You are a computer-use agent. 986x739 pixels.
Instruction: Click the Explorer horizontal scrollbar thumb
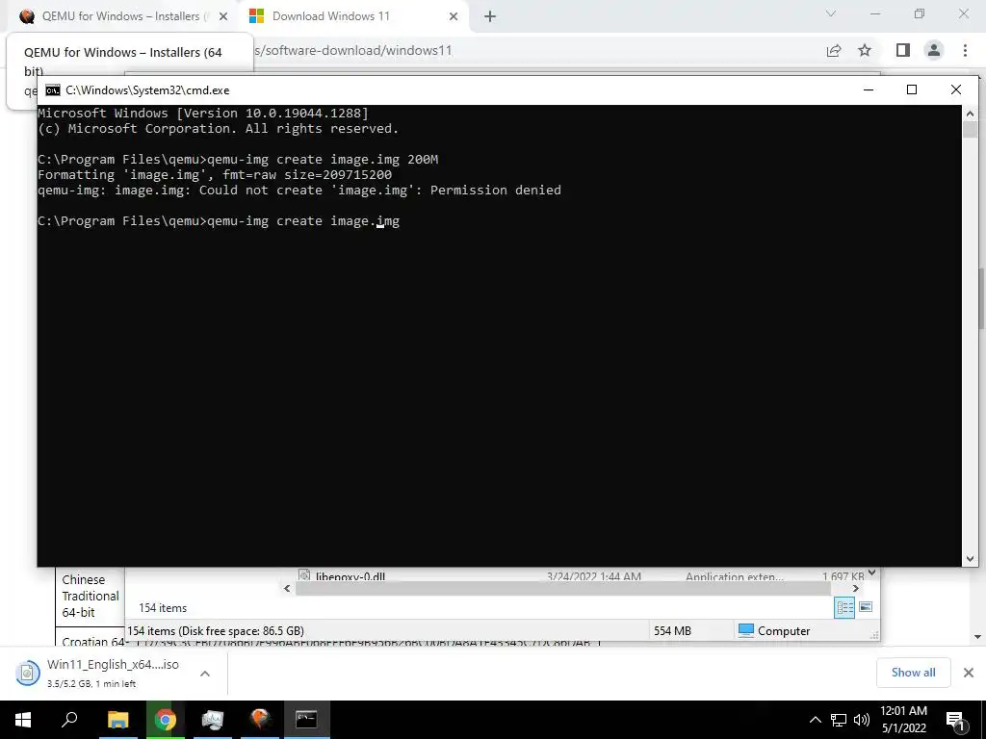pyautogui.click(x=562, y=589)
